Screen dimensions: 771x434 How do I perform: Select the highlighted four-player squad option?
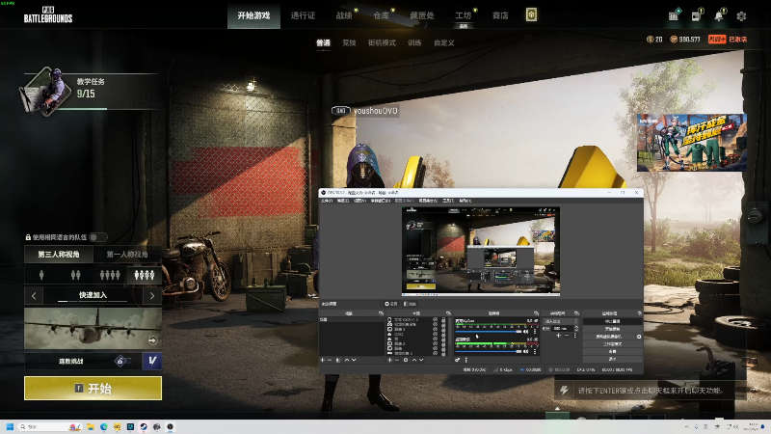click(x=145, y=275)
